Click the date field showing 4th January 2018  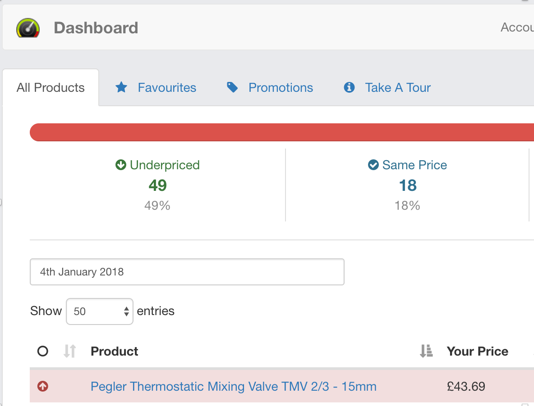click(x=187, y=272)
